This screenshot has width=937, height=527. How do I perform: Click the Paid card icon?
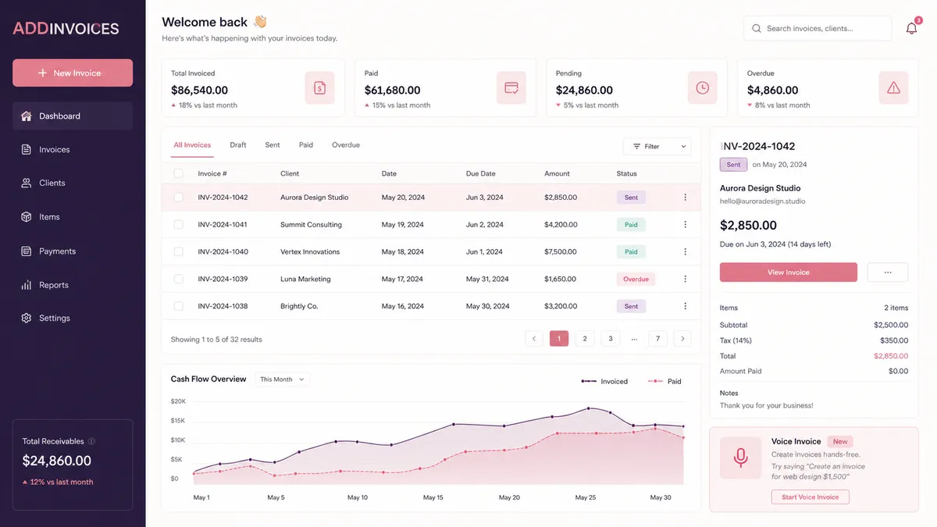pyautogui.click(x=511, y=87)
